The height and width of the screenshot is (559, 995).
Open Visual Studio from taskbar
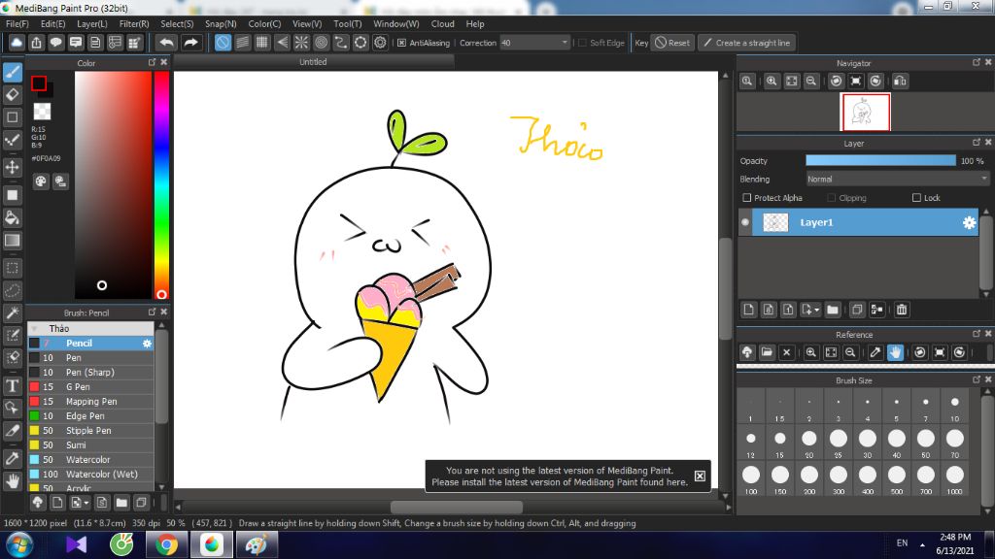pos(76,545)
